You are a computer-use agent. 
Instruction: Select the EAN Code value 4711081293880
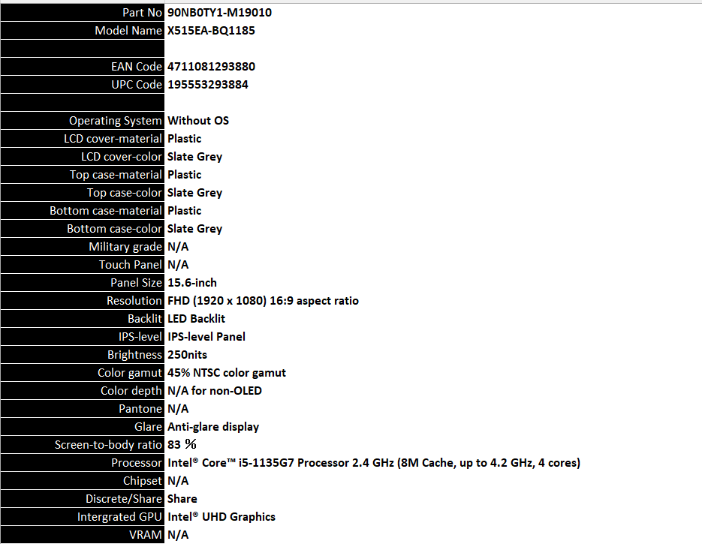[x=211, y=67]
